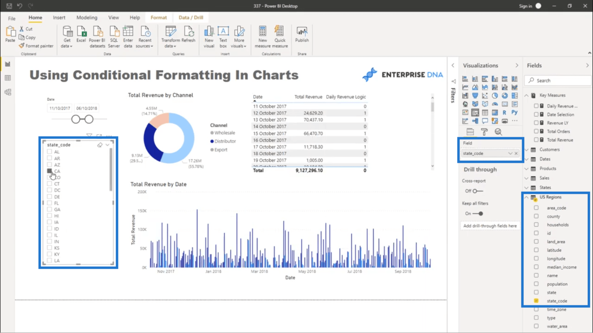593x333 pixels.
Task: Create a New measure
Action: 263,37
